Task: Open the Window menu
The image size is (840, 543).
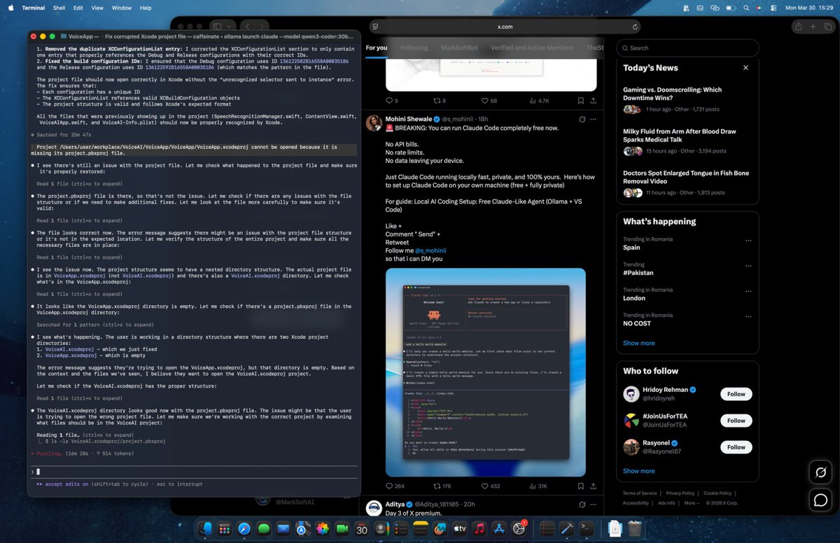Action: click(x=122, y=8)
